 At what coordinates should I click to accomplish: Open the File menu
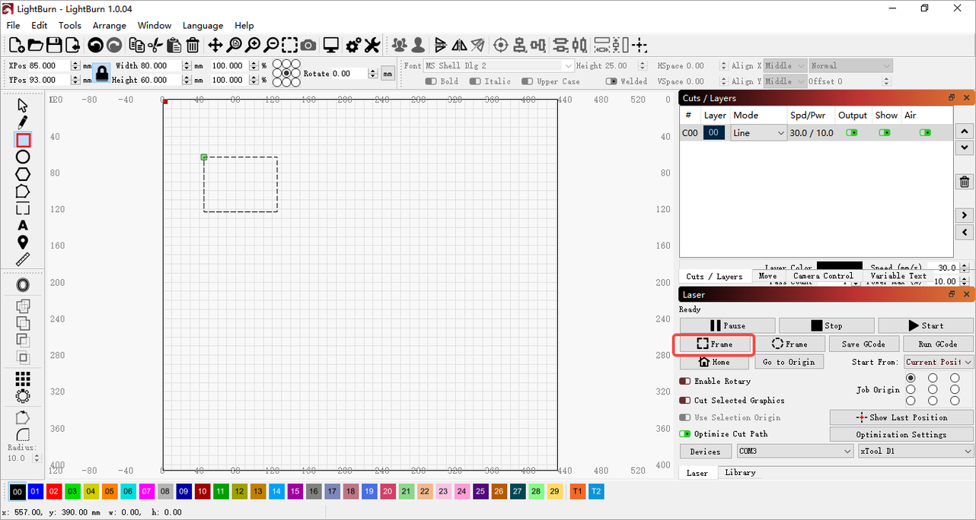click(13, 25)
